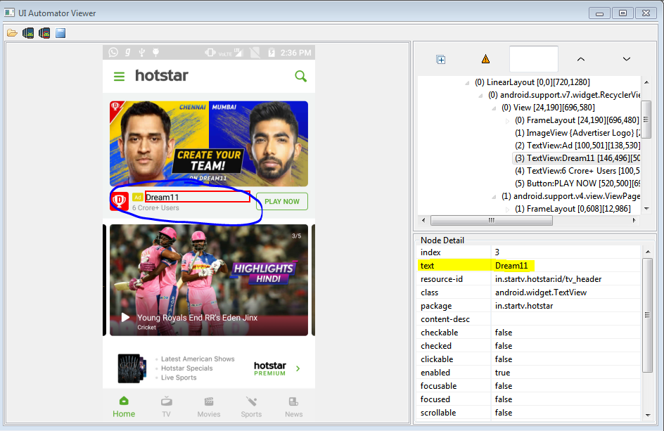Capture screenshot with compressed hierarchy
Viewport: 664px width, 431px height.
coord(44,32)
